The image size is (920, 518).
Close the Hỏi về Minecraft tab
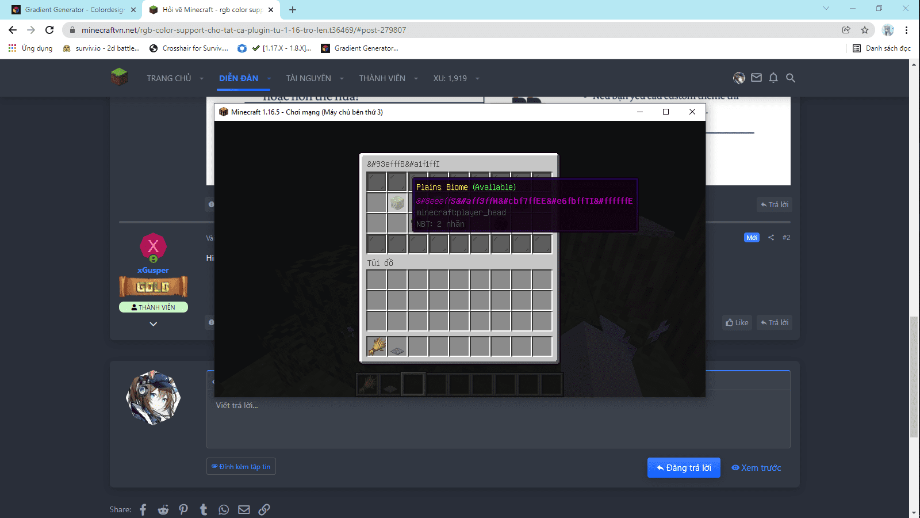(x=271, y=10)
